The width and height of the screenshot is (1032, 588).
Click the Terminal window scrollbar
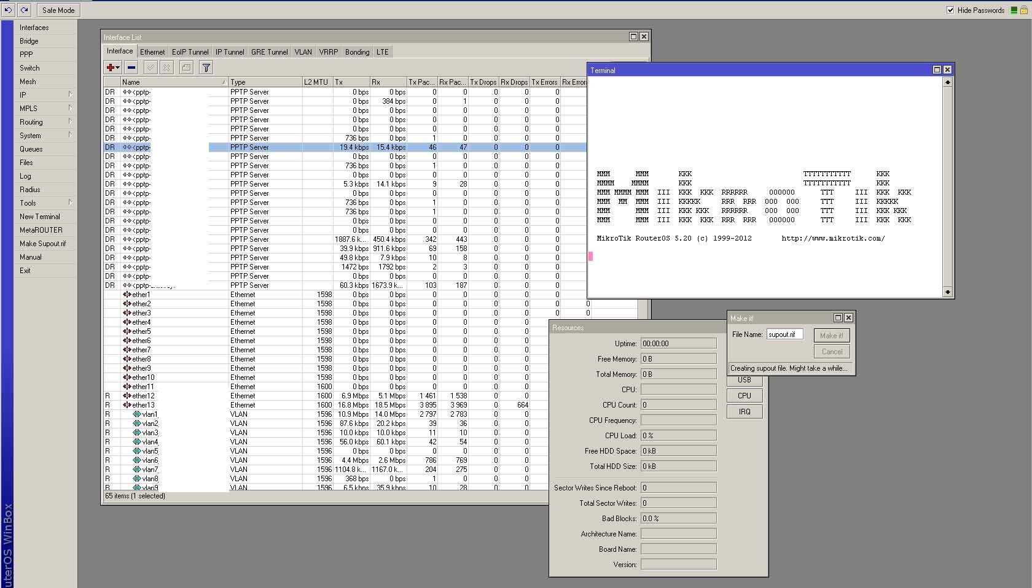(x=948, y=184)
